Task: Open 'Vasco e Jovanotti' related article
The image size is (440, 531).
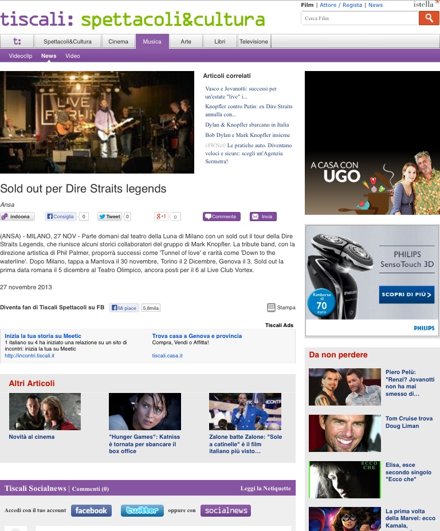Action: click(241, 92)
